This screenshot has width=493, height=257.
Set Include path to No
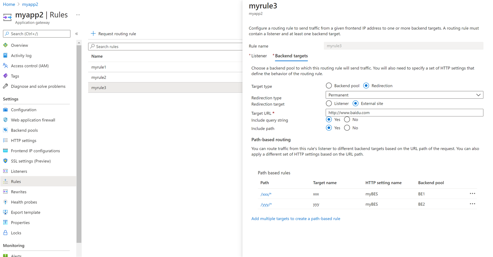347,128
